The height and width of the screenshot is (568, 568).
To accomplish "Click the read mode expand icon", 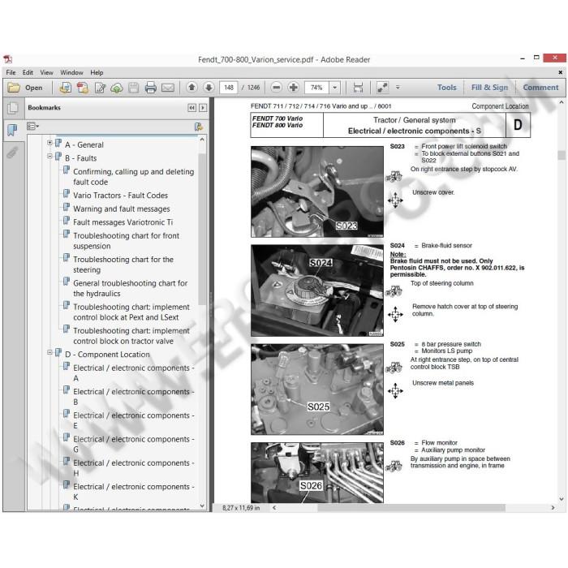I will (x=382, y=88).
